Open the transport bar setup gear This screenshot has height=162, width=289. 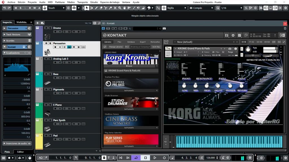(x=250, y=157)
